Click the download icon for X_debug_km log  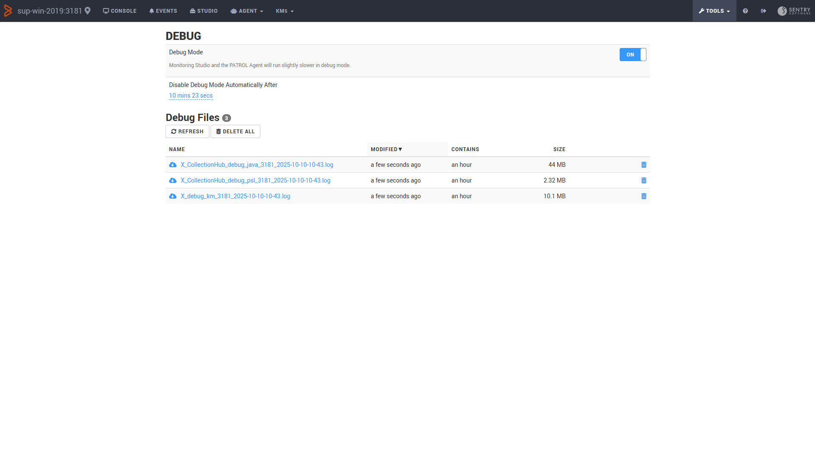[x=173, y=196]
